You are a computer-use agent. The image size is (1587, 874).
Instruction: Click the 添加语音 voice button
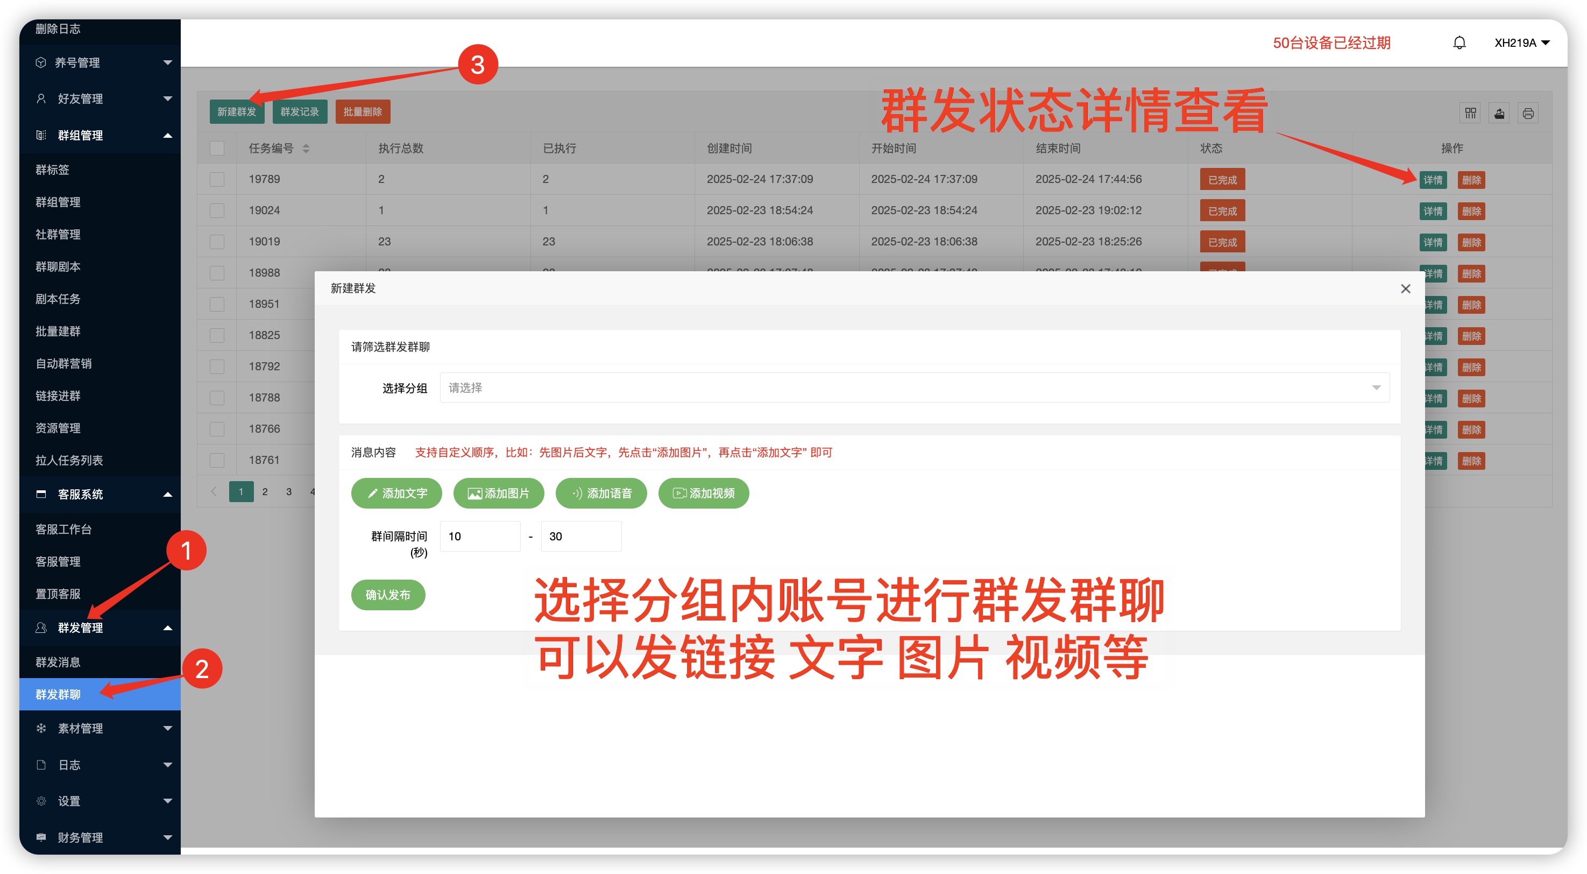pos(601,493)
